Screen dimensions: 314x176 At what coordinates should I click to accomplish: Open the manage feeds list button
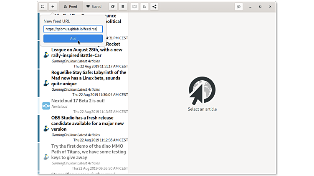pyautogui.click(x=43, y=7)
